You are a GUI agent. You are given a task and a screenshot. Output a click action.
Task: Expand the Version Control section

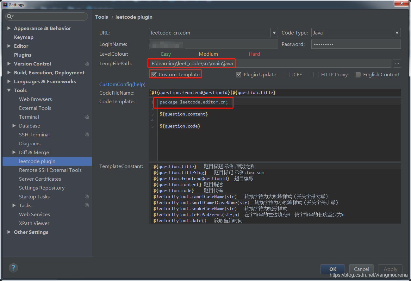point(9,64)
